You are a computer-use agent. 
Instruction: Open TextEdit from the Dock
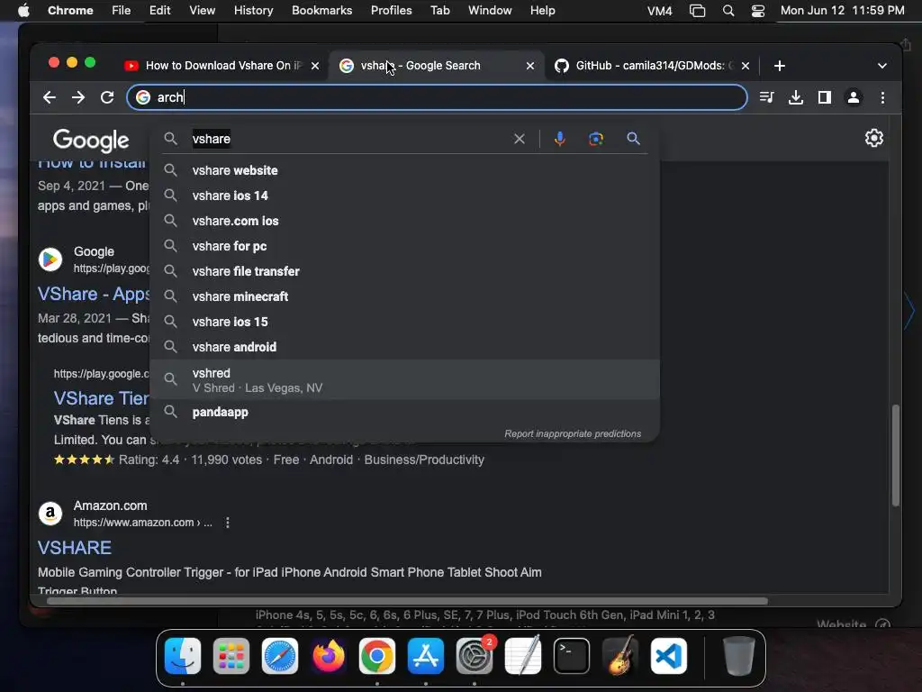pos(523,656)
